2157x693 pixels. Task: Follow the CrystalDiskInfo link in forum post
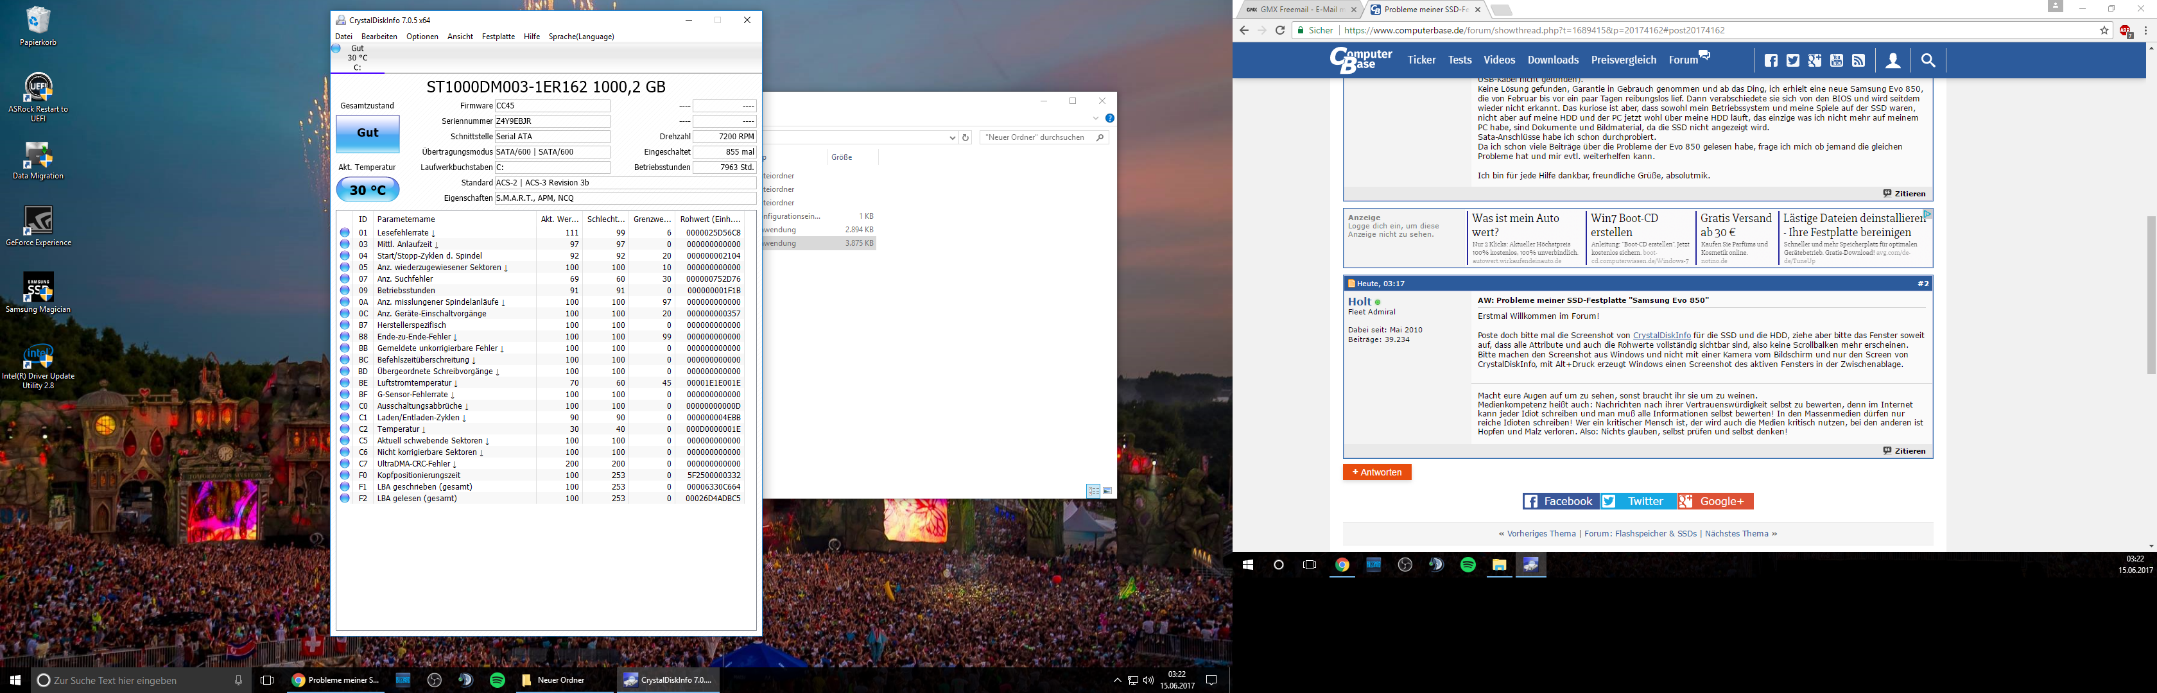1661,336
